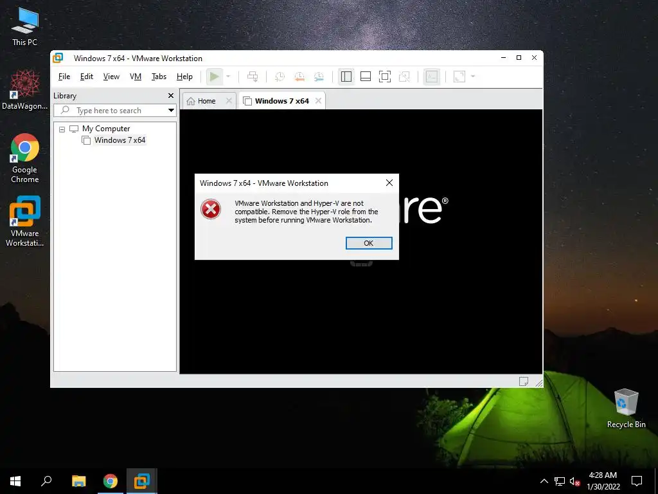Screen dimensions: 658x494
Task: Show hidden system tray icons
Action: coord(544,481)
